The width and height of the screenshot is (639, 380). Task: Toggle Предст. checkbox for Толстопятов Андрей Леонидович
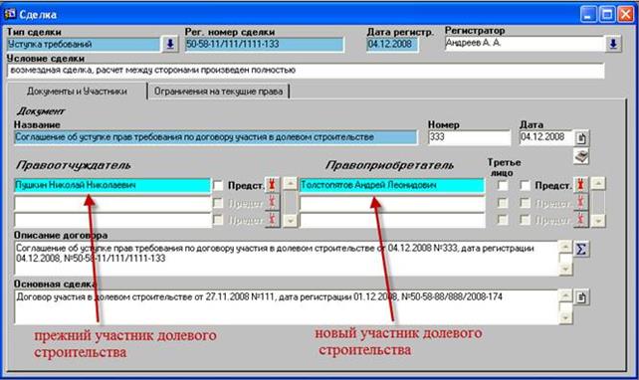[x=525, y=185]
